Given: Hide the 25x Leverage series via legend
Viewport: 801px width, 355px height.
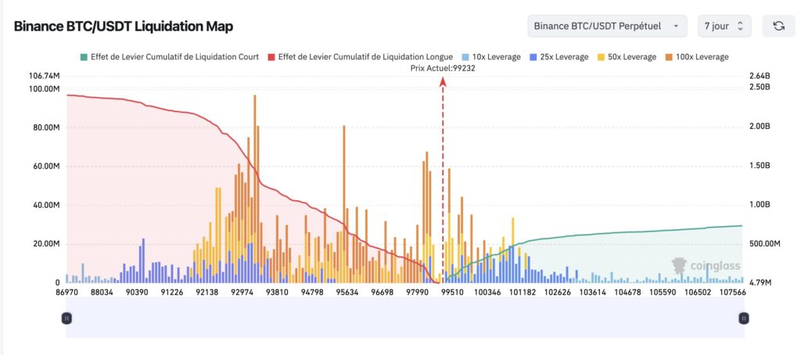Looking at the screenshot, I should (559, 57).
